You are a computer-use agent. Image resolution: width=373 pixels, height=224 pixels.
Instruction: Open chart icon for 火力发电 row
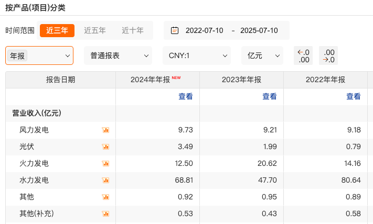[x=105, y=163]
